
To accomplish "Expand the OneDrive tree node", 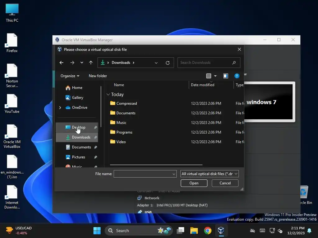I will (x=60, y=108).
